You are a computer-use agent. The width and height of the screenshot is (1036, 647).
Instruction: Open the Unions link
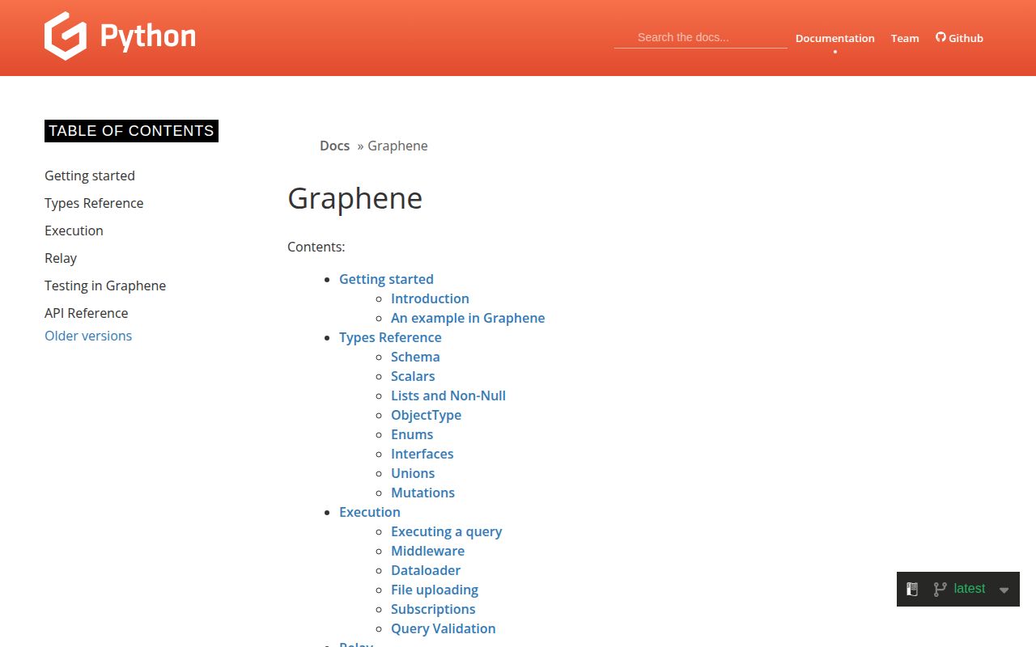click(413, 473)
